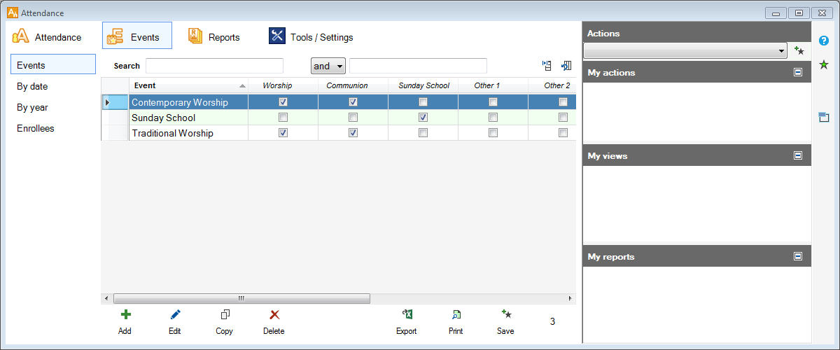Screen dimensions: 840x350
Task: Click the first Search text field
Action: pyautogui.click(x=214, y=66)
